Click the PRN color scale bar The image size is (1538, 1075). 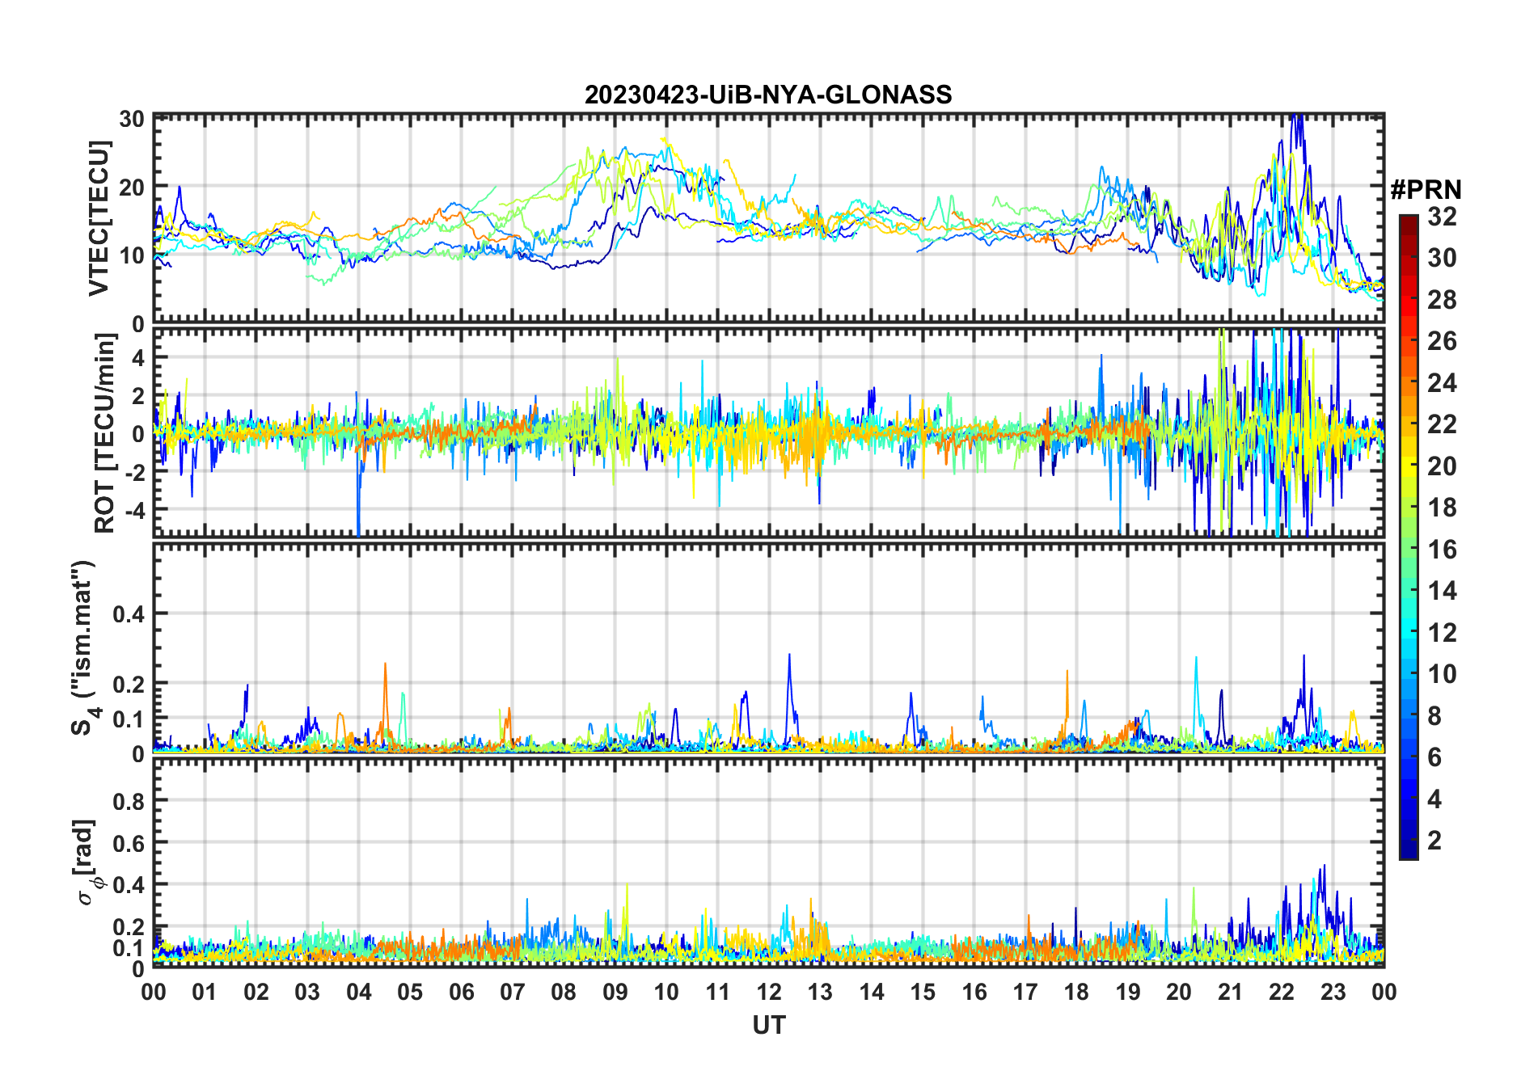[x=1409, y=537]
